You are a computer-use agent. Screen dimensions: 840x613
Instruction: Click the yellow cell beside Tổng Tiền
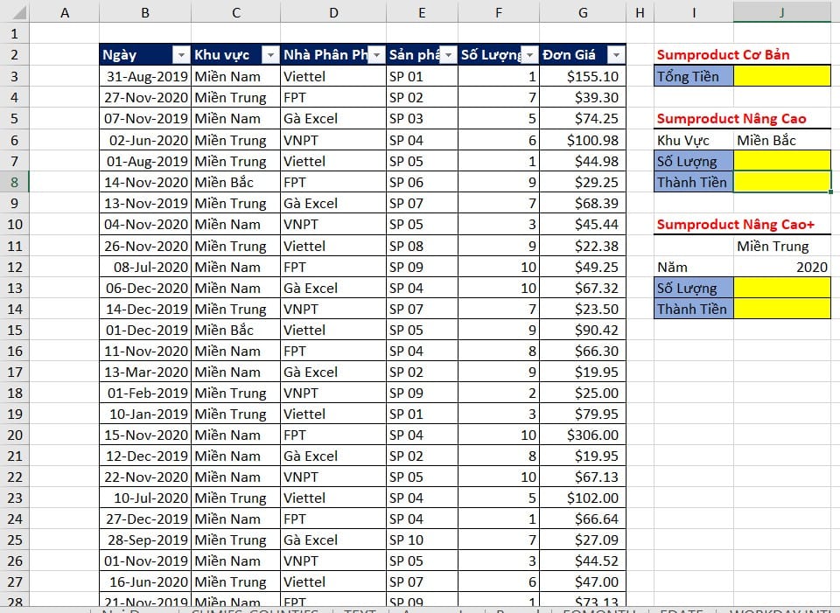tap(781, 76)
